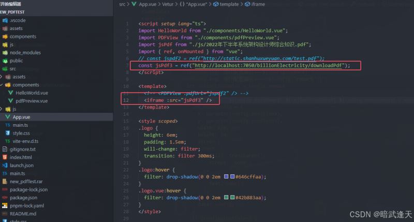Select the App.vue breadcrumb segment
The width and height of the screenshot is (414, 222).
[x=147, y=4]
